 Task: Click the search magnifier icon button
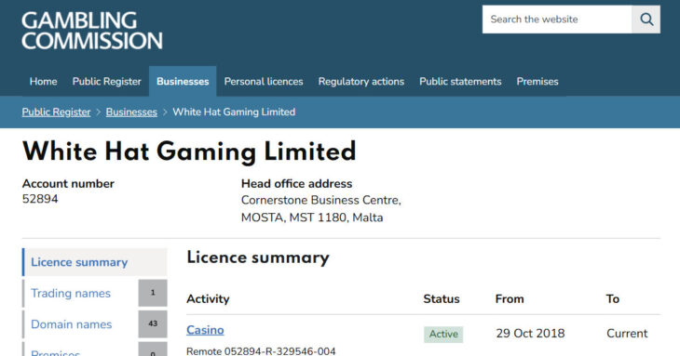tap(646, 20)
